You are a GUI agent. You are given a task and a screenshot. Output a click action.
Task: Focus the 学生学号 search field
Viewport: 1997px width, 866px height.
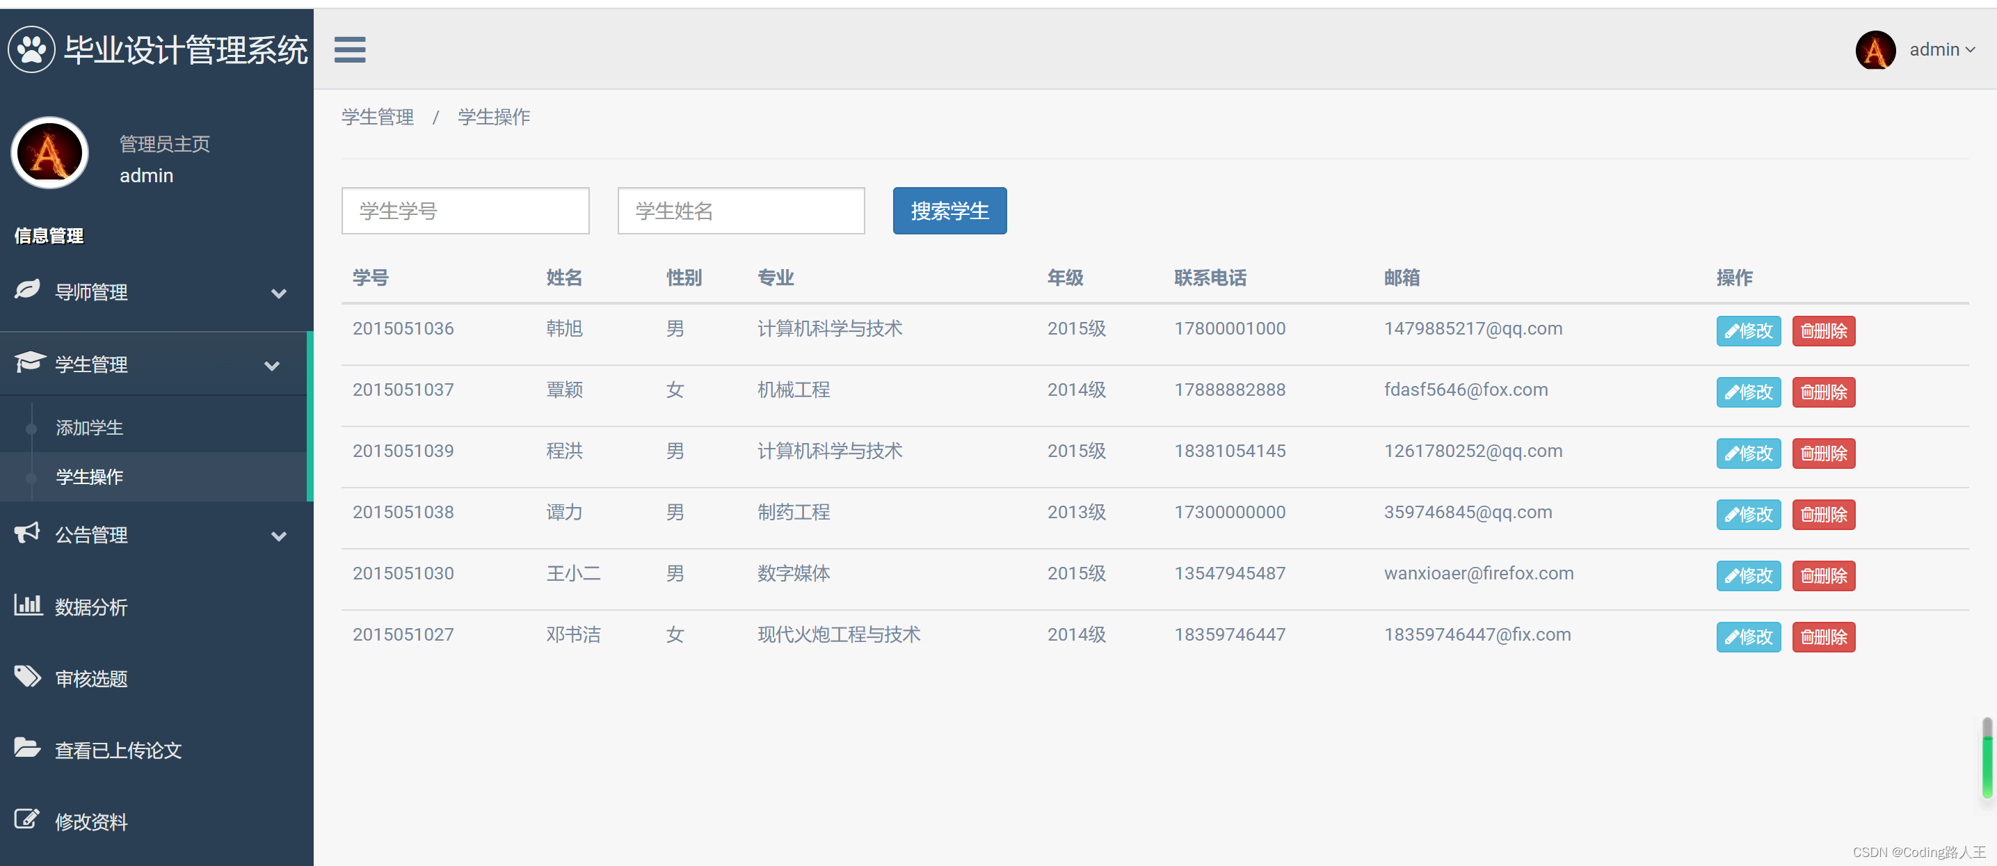(465, 211)
